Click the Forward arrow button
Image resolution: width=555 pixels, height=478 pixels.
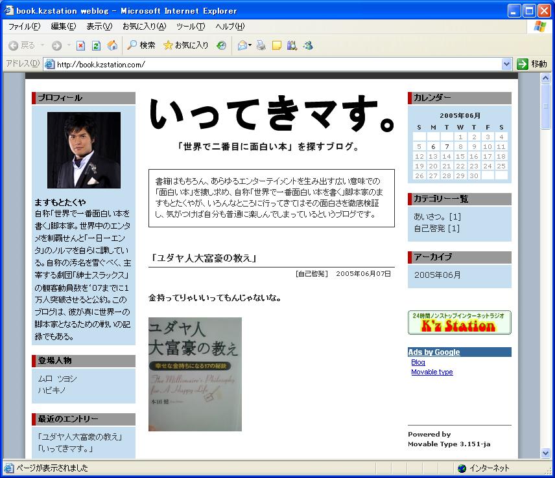point(56,45)
